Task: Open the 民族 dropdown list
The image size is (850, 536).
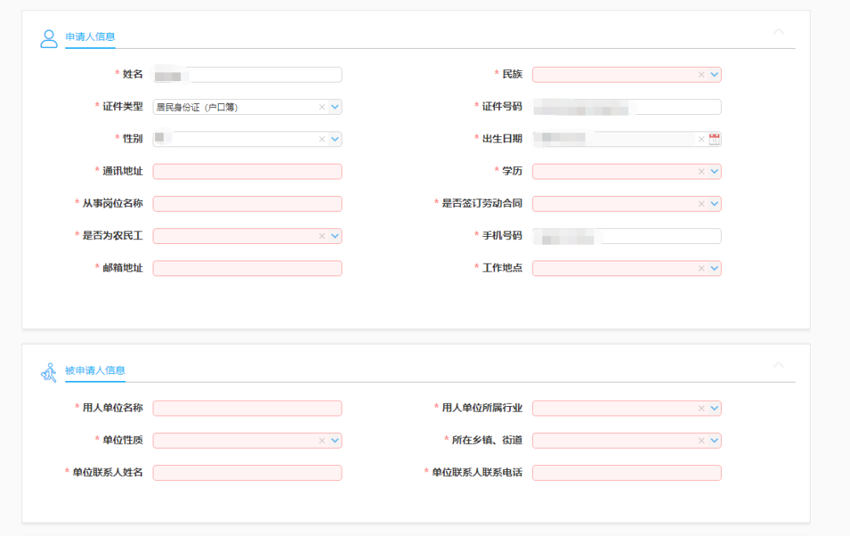Action: coord(714,75)
